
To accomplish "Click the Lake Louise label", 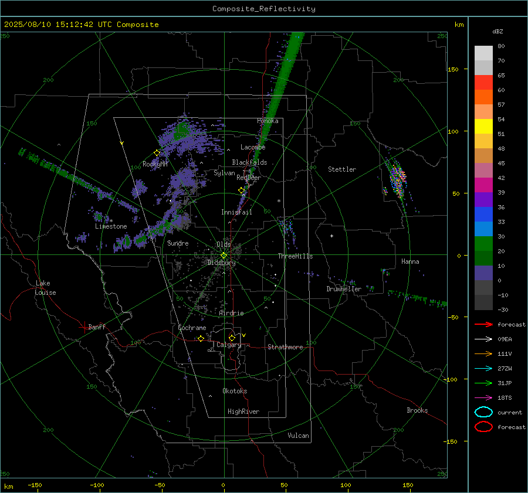I will [x=45, y=288].
